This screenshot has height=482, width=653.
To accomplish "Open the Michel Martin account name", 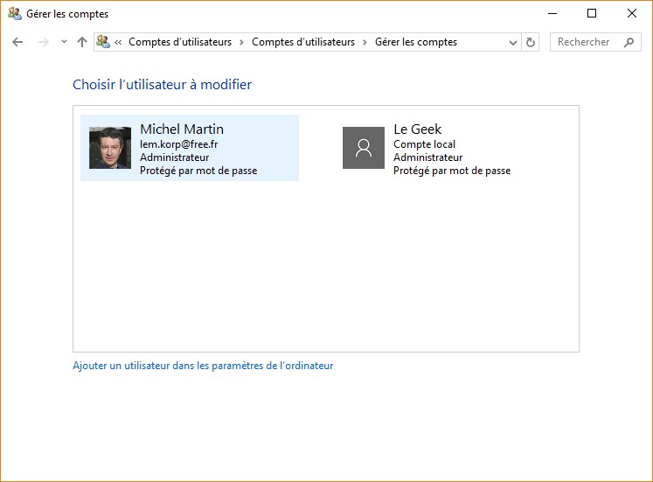I will pos(182,129).
